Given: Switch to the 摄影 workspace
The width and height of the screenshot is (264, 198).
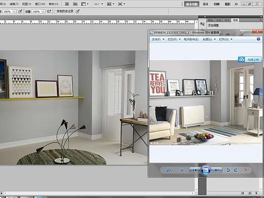Looking at the screenshot, I should click(x=227, y=4).
